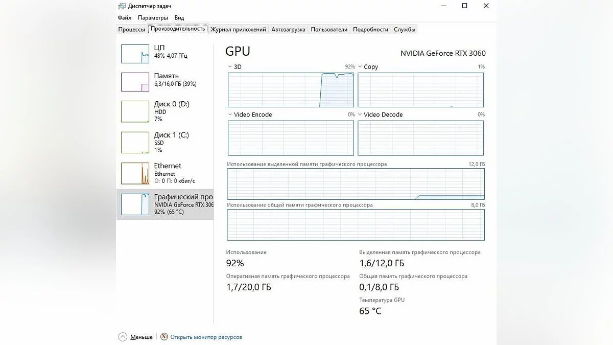Open the Файл menu
613x345 pixels.
click(x=125, y=18)
